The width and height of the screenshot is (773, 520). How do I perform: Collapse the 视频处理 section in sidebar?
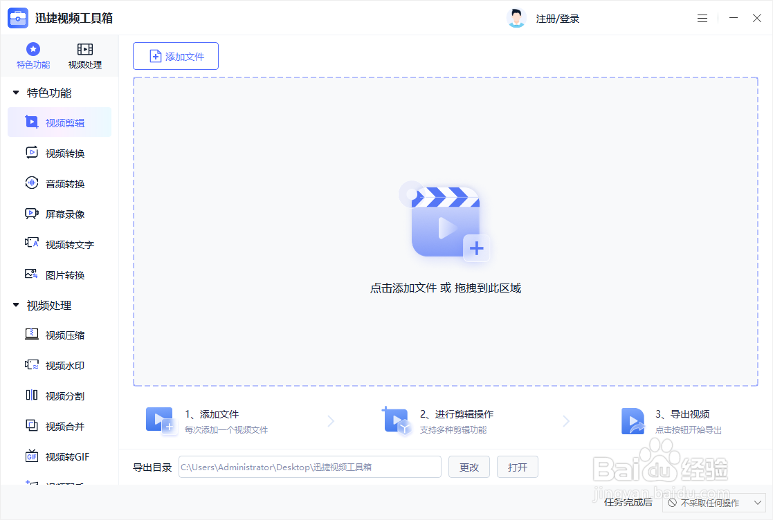pyautogui.click(x=16, y=306)
